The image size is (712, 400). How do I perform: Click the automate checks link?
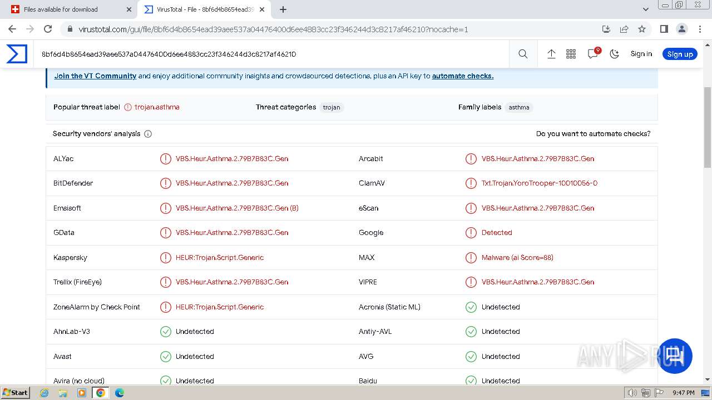pos(463,76)
